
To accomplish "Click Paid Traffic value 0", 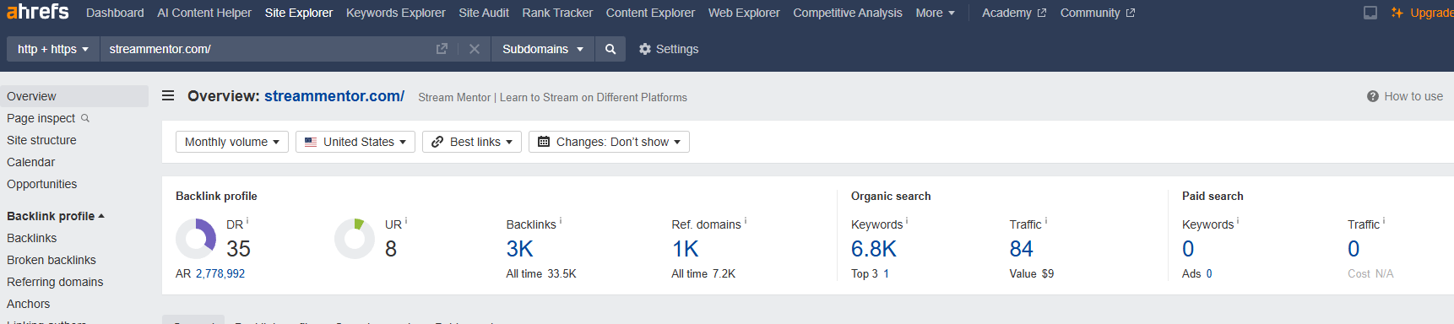I will [x=1354, y=249].
